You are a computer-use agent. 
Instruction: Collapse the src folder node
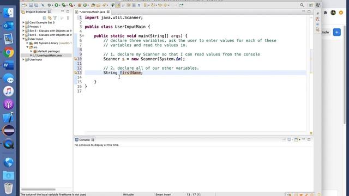point(27,47)
